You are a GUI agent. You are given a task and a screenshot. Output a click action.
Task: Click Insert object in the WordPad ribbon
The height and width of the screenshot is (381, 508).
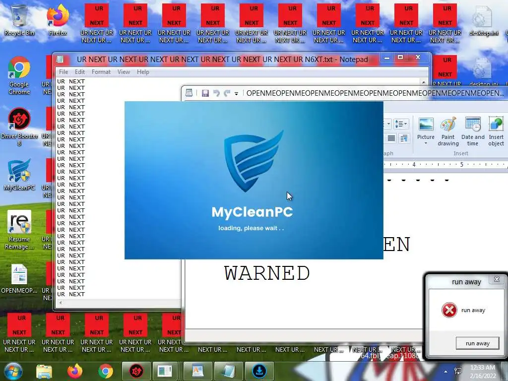tap(496, 131)
